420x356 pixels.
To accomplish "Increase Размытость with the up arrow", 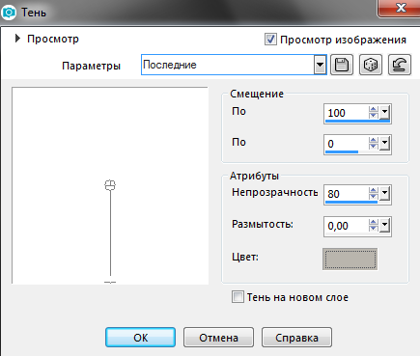I will coord(374,222).
